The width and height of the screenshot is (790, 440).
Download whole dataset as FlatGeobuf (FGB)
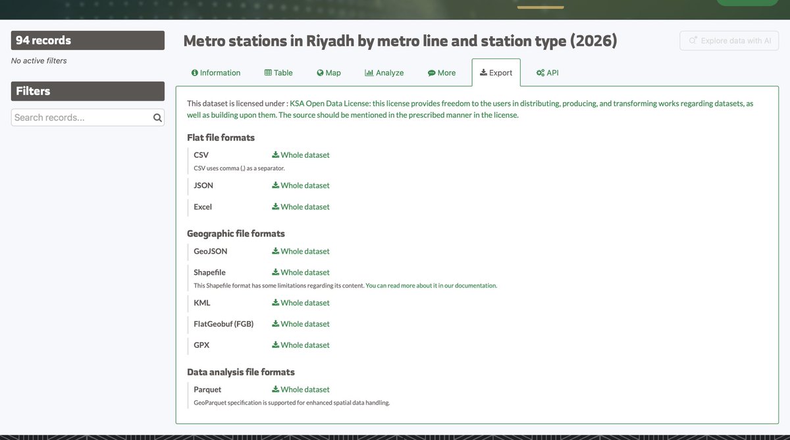pyautogui.click(x=301, y=324)
